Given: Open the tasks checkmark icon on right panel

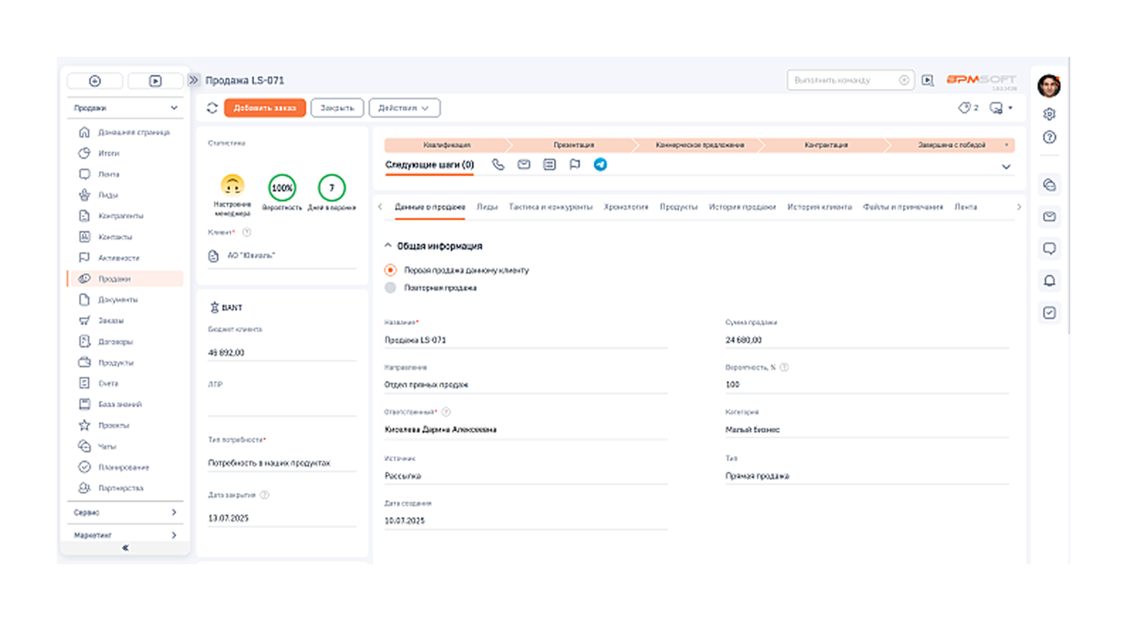Looking at the screenshot, I should [1049, 313].
